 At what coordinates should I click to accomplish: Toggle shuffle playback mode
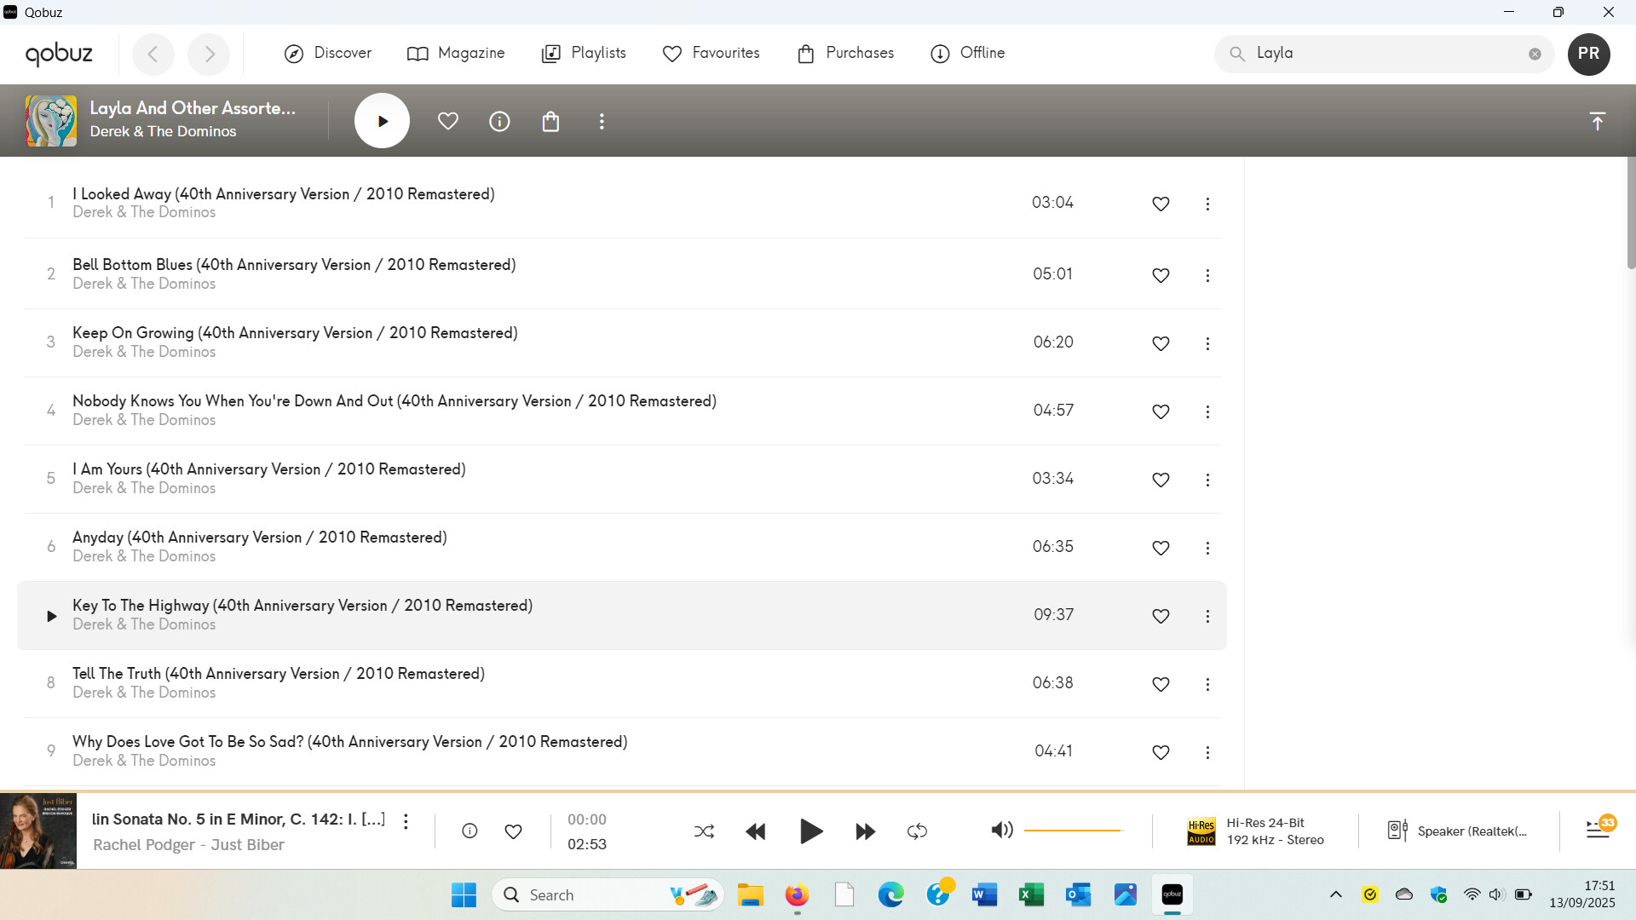[x=704, y=831]
